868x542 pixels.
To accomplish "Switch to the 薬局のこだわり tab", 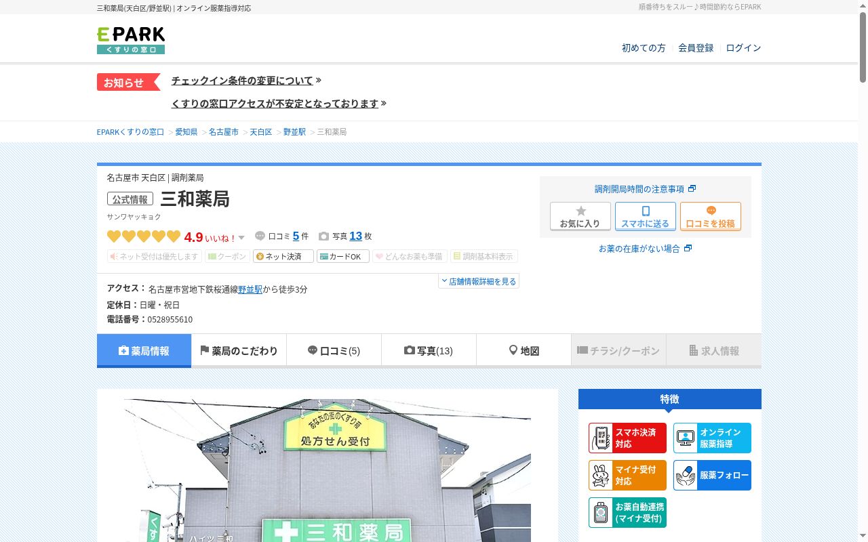I will pyautogui.click(x=239, y=351).
